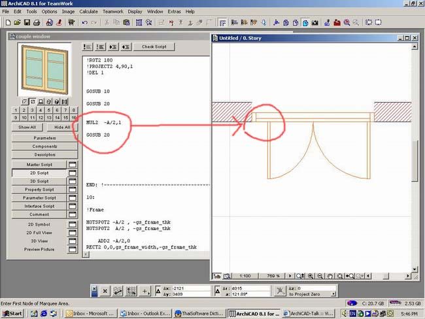Screen dimensions: 425x319
Task: Click the red toolbox icon in toolbar
Action: 337,22
